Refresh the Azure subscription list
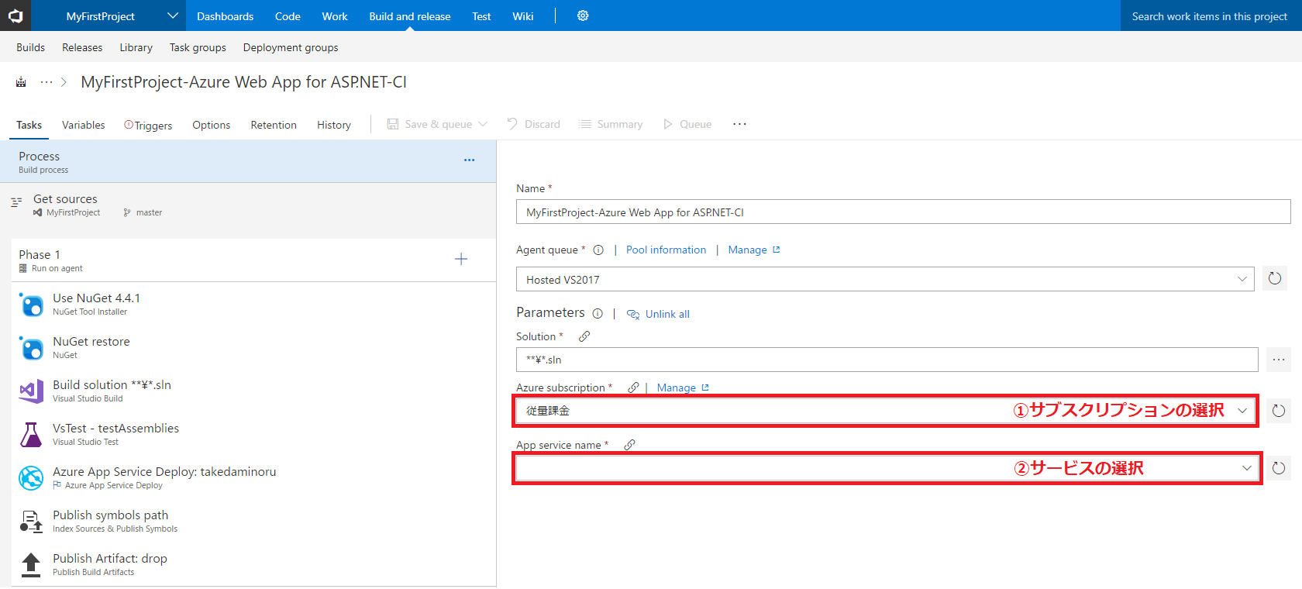The height and width of the screenshot is (589, 1302). click(1279, 411)
